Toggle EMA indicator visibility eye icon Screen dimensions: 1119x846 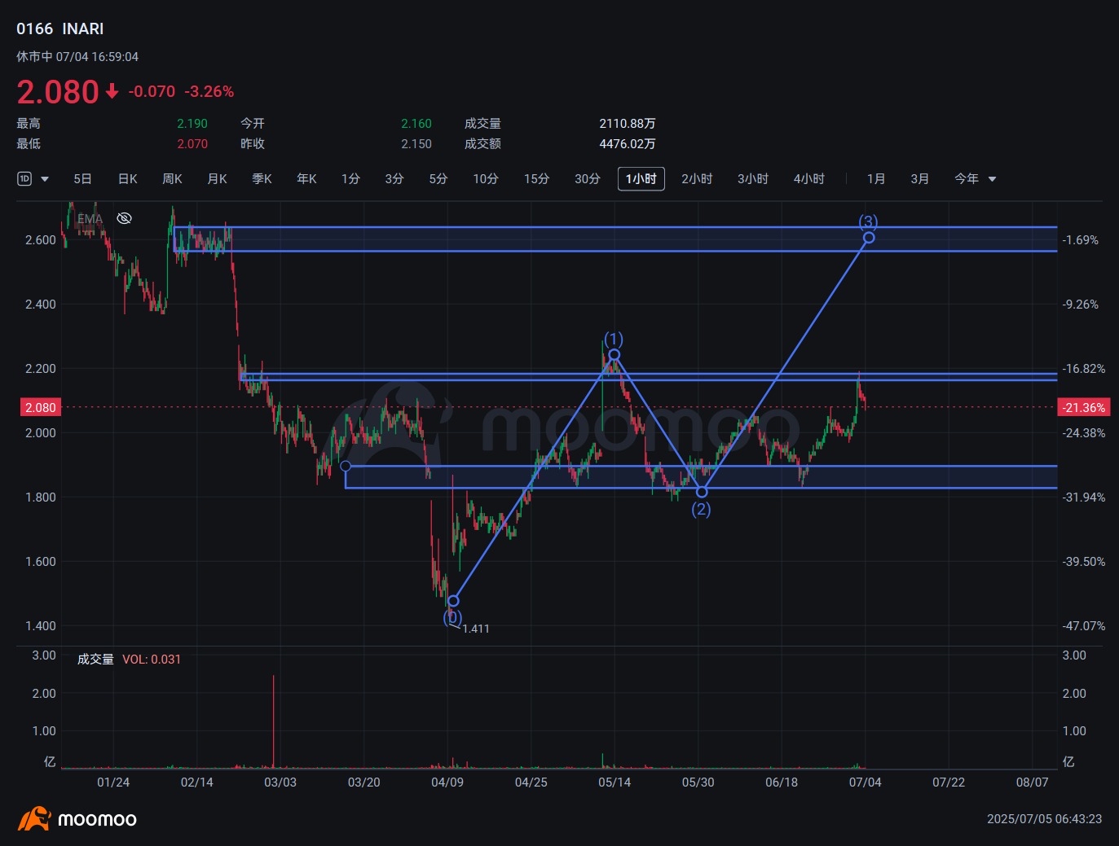[x=124, y=218]
